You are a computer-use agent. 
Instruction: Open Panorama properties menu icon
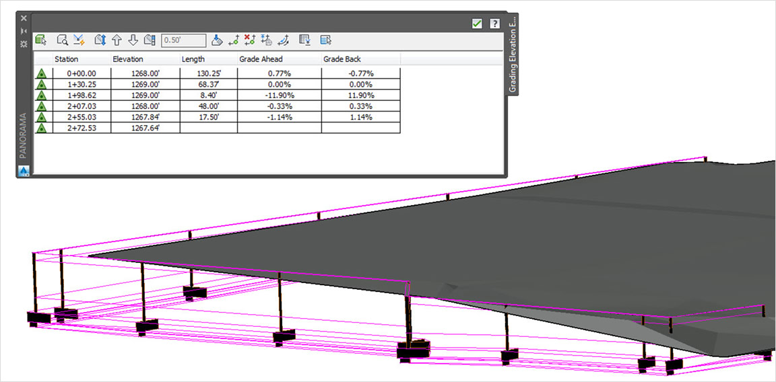coord(24,44)
